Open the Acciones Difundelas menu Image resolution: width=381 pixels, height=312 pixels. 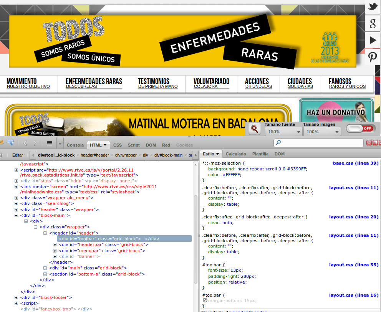(x=258, y=84)
